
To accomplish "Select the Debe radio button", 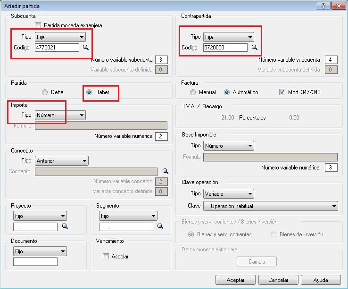I will point(45,92).
